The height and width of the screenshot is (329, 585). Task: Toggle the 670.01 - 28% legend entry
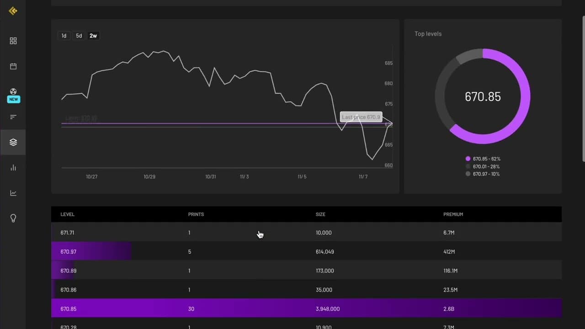pos(483,166)
